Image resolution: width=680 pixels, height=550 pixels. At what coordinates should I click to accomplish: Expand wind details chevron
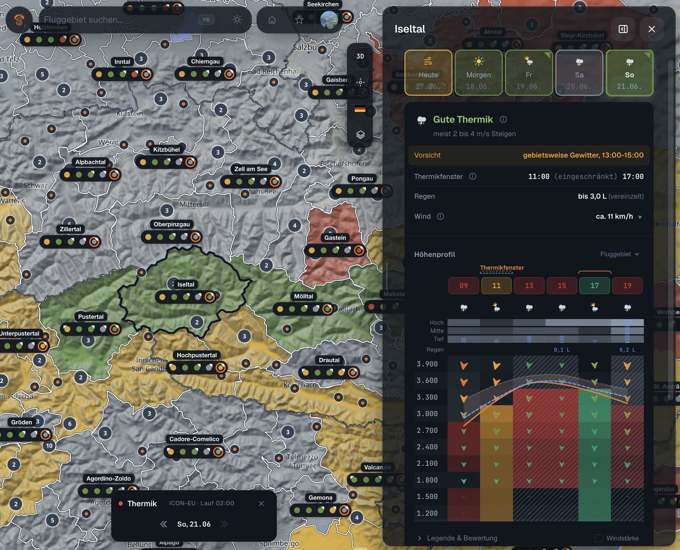pos(640,217)
